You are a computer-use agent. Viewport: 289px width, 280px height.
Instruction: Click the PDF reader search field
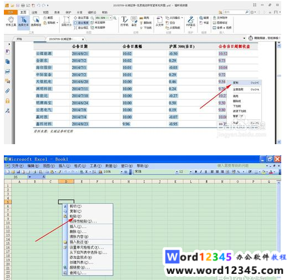pyautogui.click(x=234, y=12)
